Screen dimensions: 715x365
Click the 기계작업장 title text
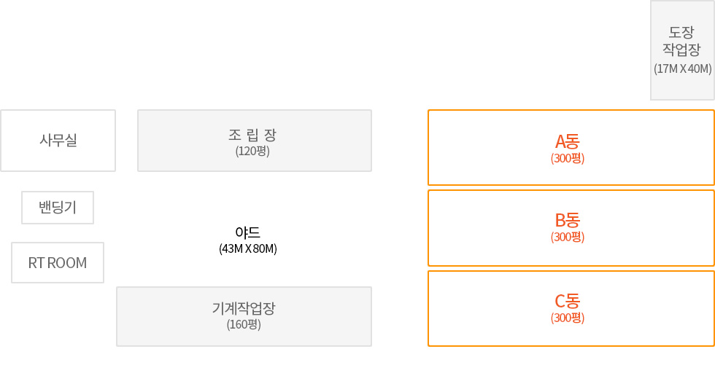pos(244,309)
